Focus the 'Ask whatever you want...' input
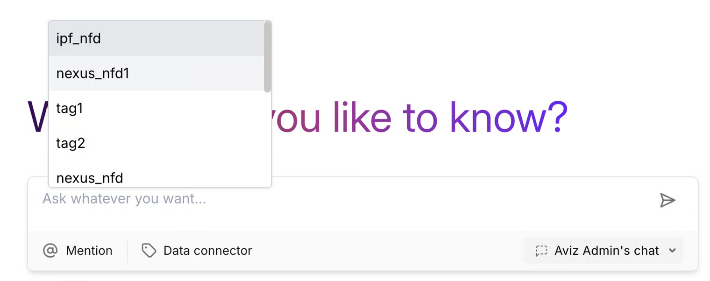The height and width of the screenshot is (281, 710). tap(327, 200)
